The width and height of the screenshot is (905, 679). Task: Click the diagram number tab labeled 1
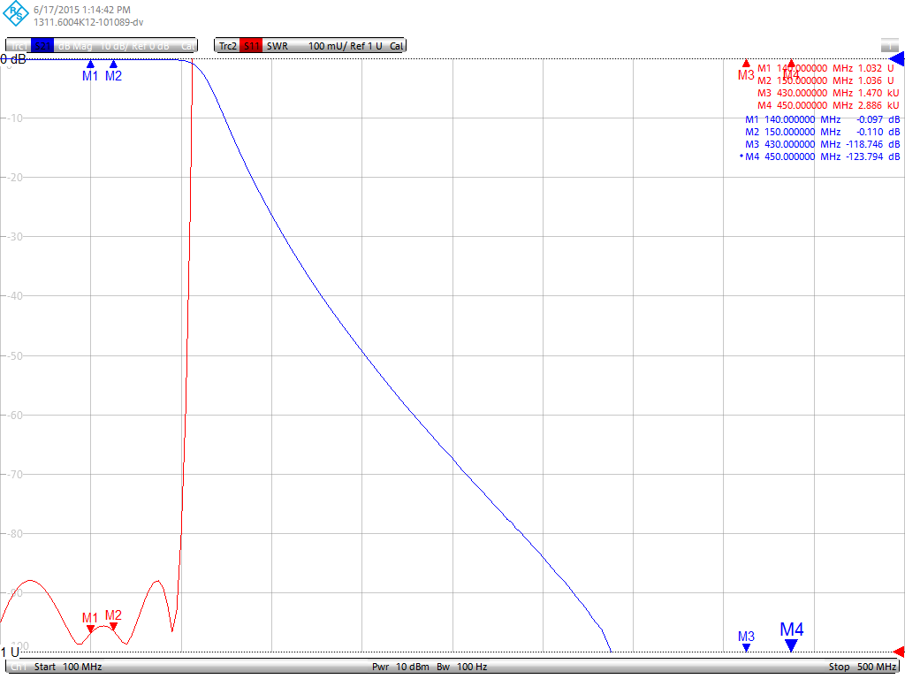click(889, 46)
